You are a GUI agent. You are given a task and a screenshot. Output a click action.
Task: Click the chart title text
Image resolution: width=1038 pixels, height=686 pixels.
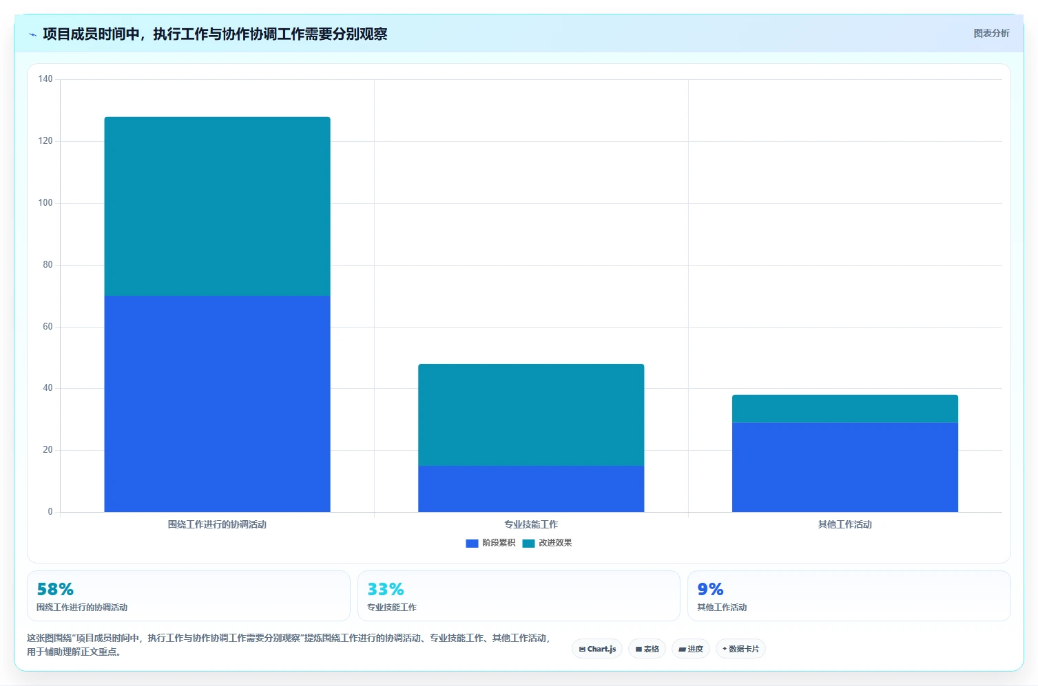pyautogui.click(x=215, y=34)
